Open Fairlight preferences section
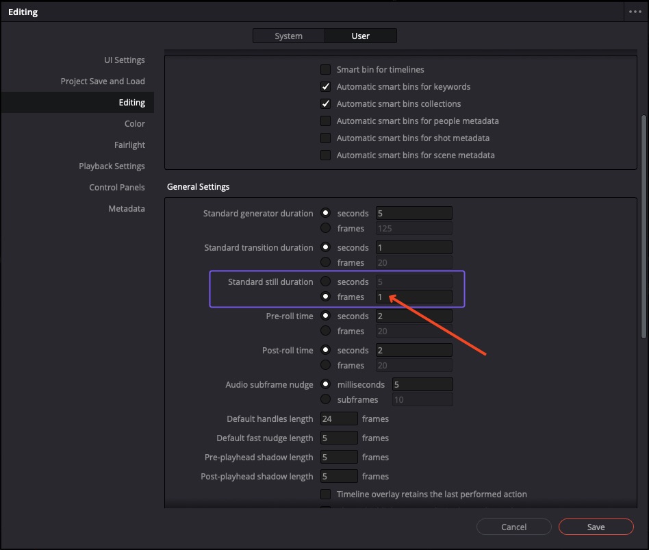 pyautogui.click(x=129, y=145)
